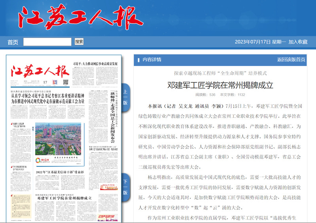Go to next page with 下一版 tab
316x223 pixels.
click(125, 187)
